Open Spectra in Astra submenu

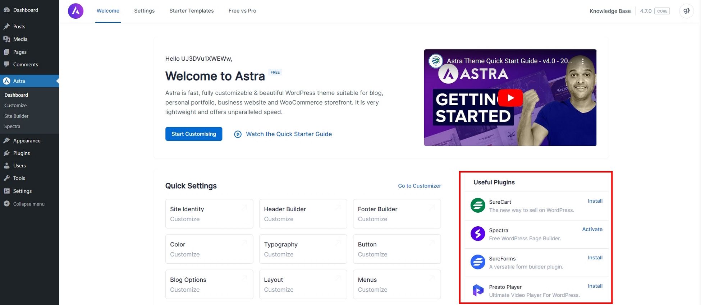pos(12,126)
